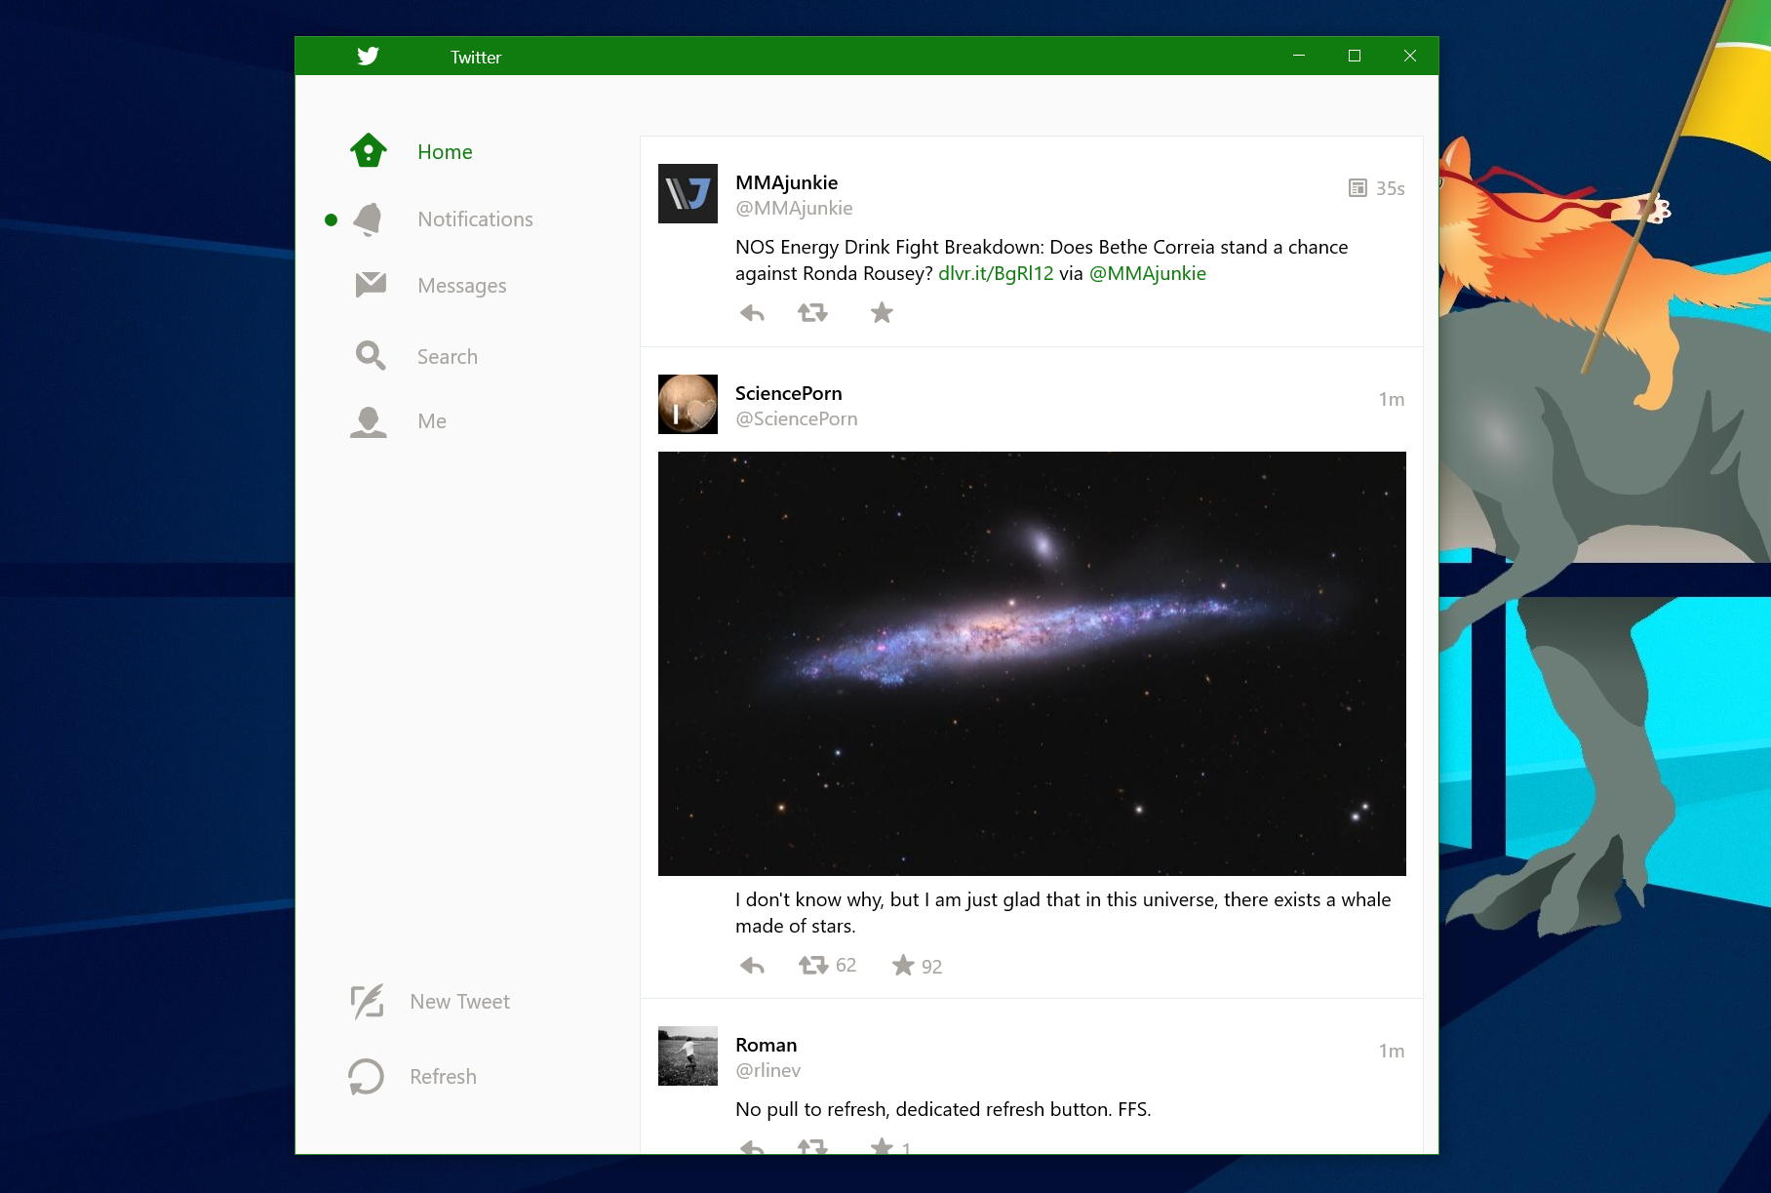Open the dlvr.it/BgRl12 link
This screenshot has width=1771, height=1193.
click(x=996, y=274)
